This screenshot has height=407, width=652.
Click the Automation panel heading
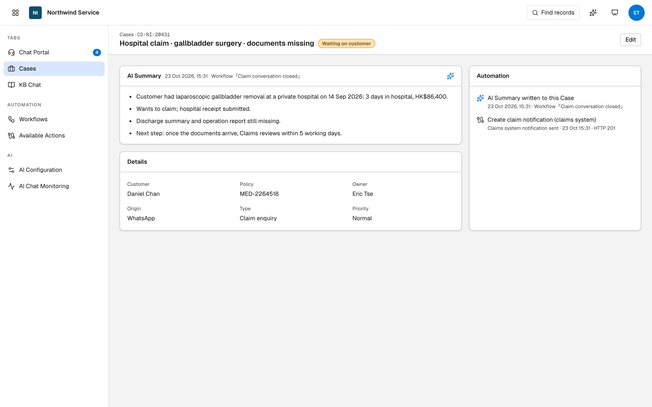point(493,76)
